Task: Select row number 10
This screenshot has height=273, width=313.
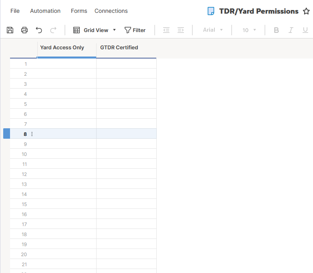Action: (24, 154)
